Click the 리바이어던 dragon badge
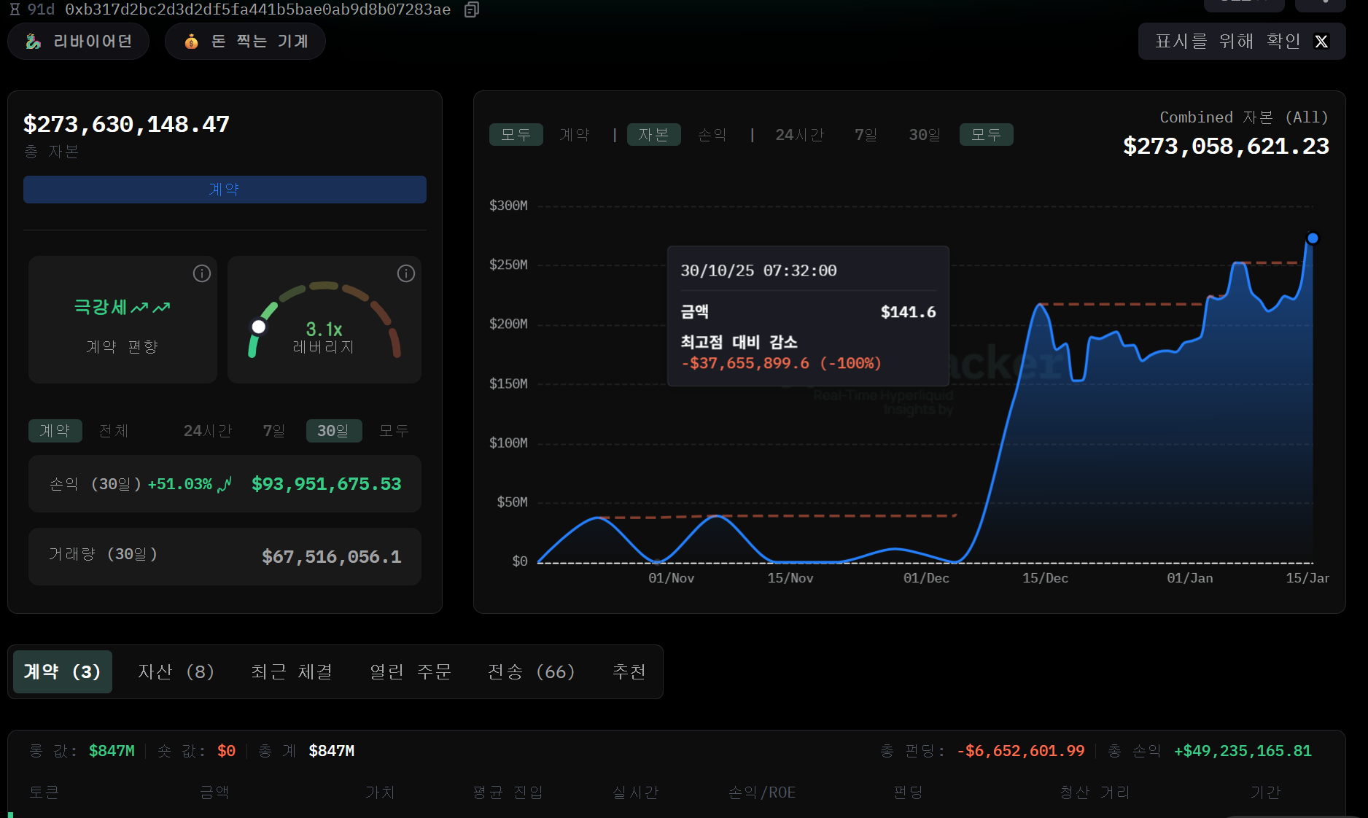 pos(78,42)
